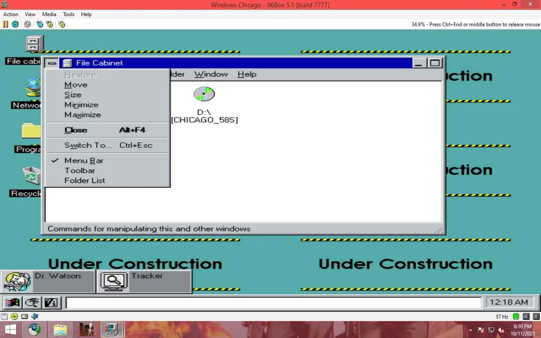541x338 pixels.
Task: Click the question mark Help button in Chicago taskbar
Action: coord(52,303)
